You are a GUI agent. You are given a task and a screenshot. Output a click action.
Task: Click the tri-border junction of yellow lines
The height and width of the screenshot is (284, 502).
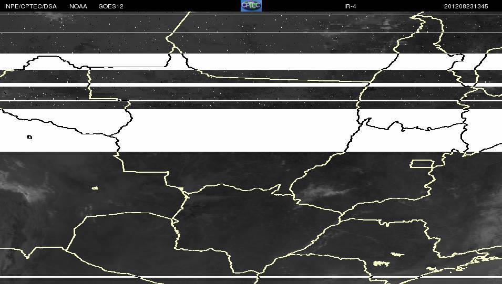pos(186,194)
